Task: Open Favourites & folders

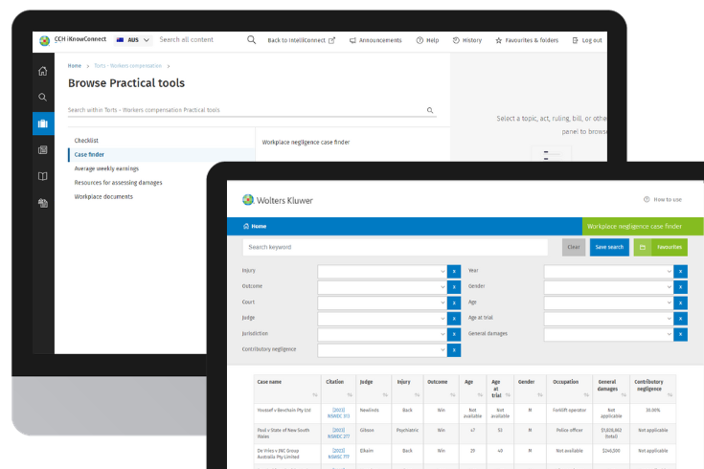Action: coord(529,40)
